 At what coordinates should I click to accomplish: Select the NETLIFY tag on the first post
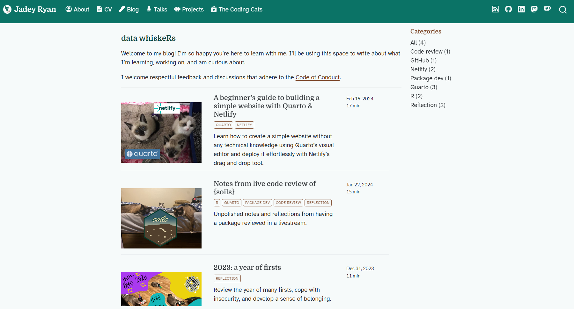244,125
